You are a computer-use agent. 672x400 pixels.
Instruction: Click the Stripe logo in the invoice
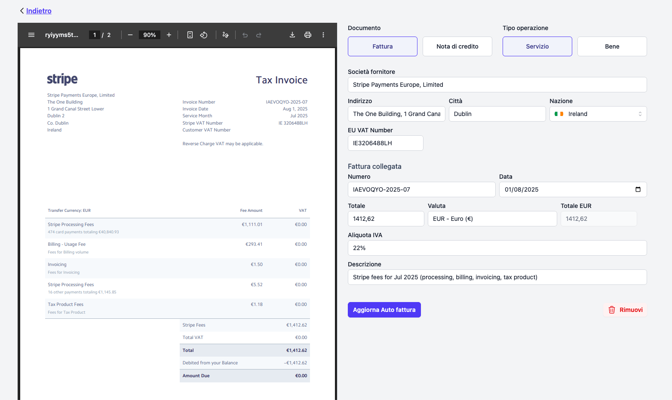pyautogui.click(x=62, y=79)
